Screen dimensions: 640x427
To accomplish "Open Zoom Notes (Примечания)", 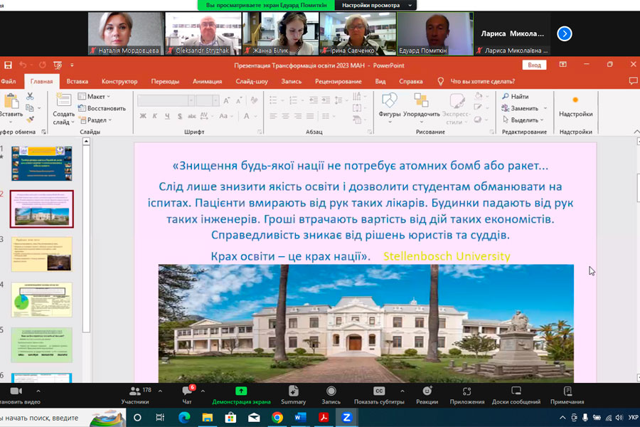I will click(x=567, y=395).
